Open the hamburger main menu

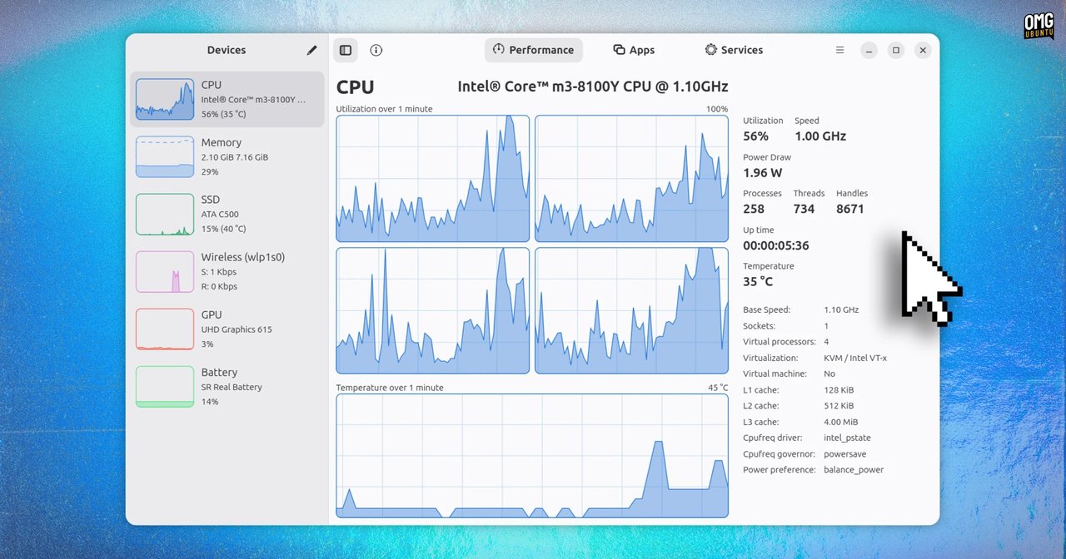[839, 50]
